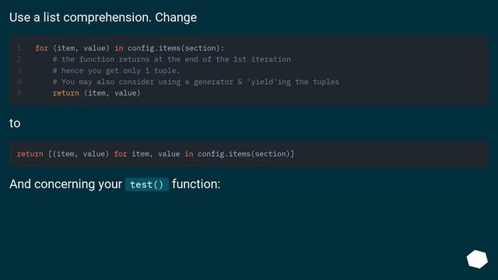The image size is (498, 280).
Task: Click the text 'And concerning your'
Action: tap(65, 184)
